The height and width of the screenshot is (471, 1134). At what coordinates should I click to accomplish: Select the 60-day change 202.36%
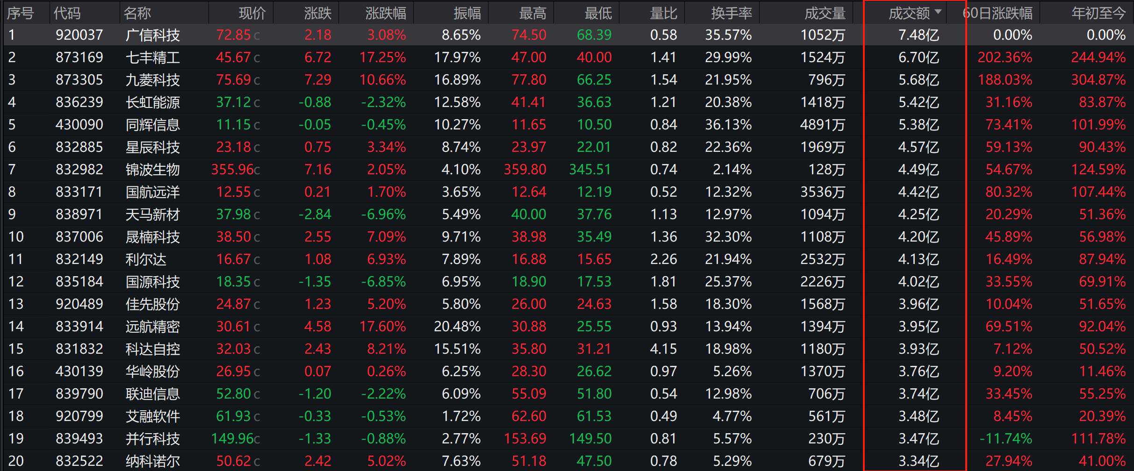1005,57
